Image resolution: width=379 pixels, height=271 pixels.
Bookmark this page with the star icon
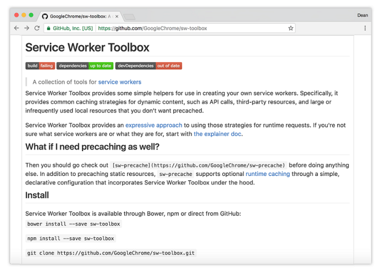pos(291,28)
